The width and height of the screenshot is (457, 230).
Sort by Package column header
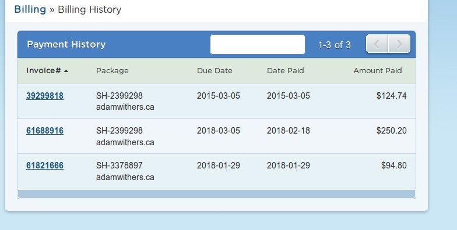tap(112, 71)
